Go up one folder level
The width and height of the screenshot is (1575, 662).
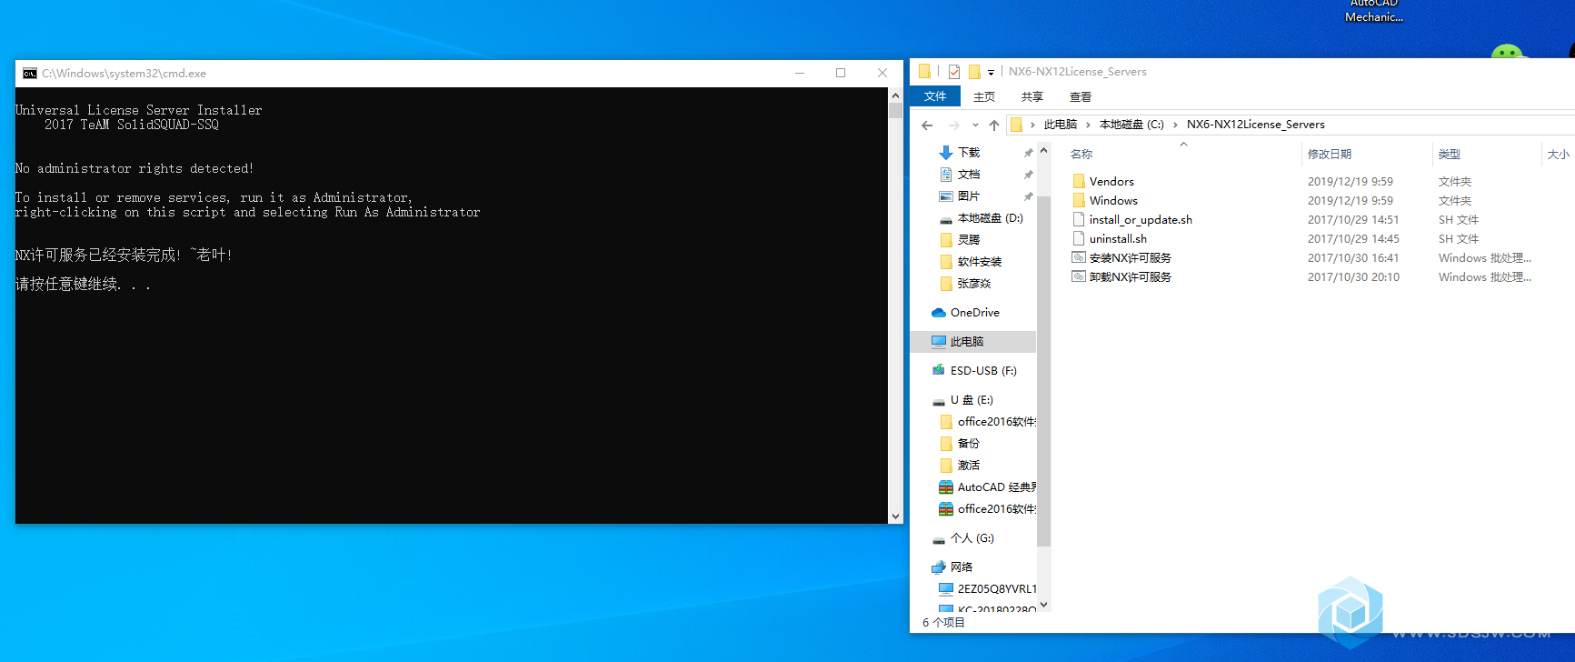click(x=994, y=125)
